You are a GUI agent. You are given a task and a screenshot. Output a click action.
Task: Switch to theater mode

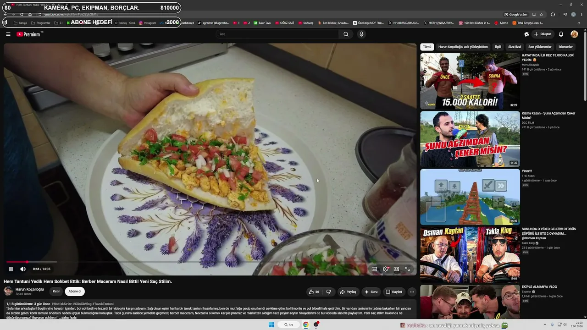tap(396, 269)
